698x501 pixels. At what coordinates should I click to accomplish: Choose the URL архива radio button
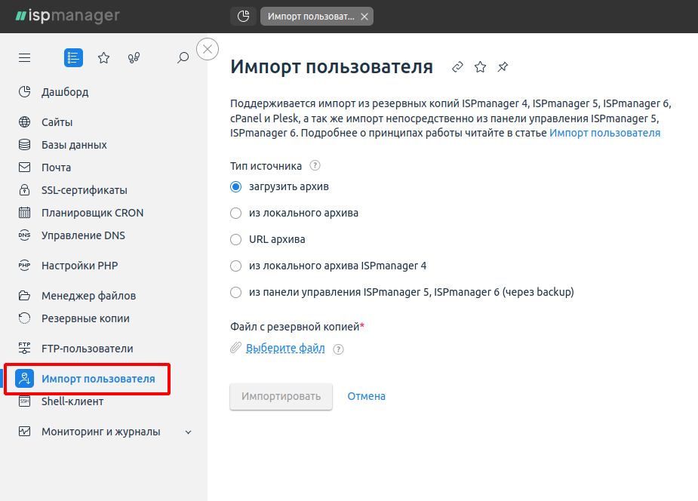236,240
